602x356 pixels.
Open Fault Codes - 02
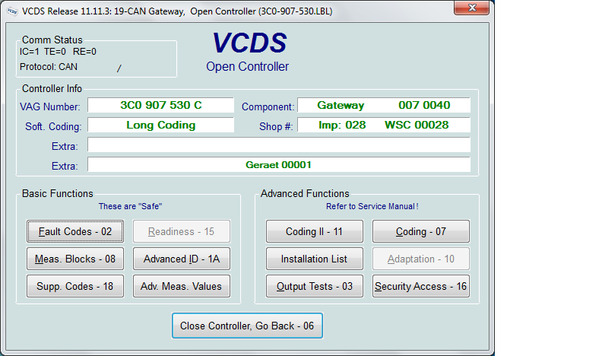[75, 232]
